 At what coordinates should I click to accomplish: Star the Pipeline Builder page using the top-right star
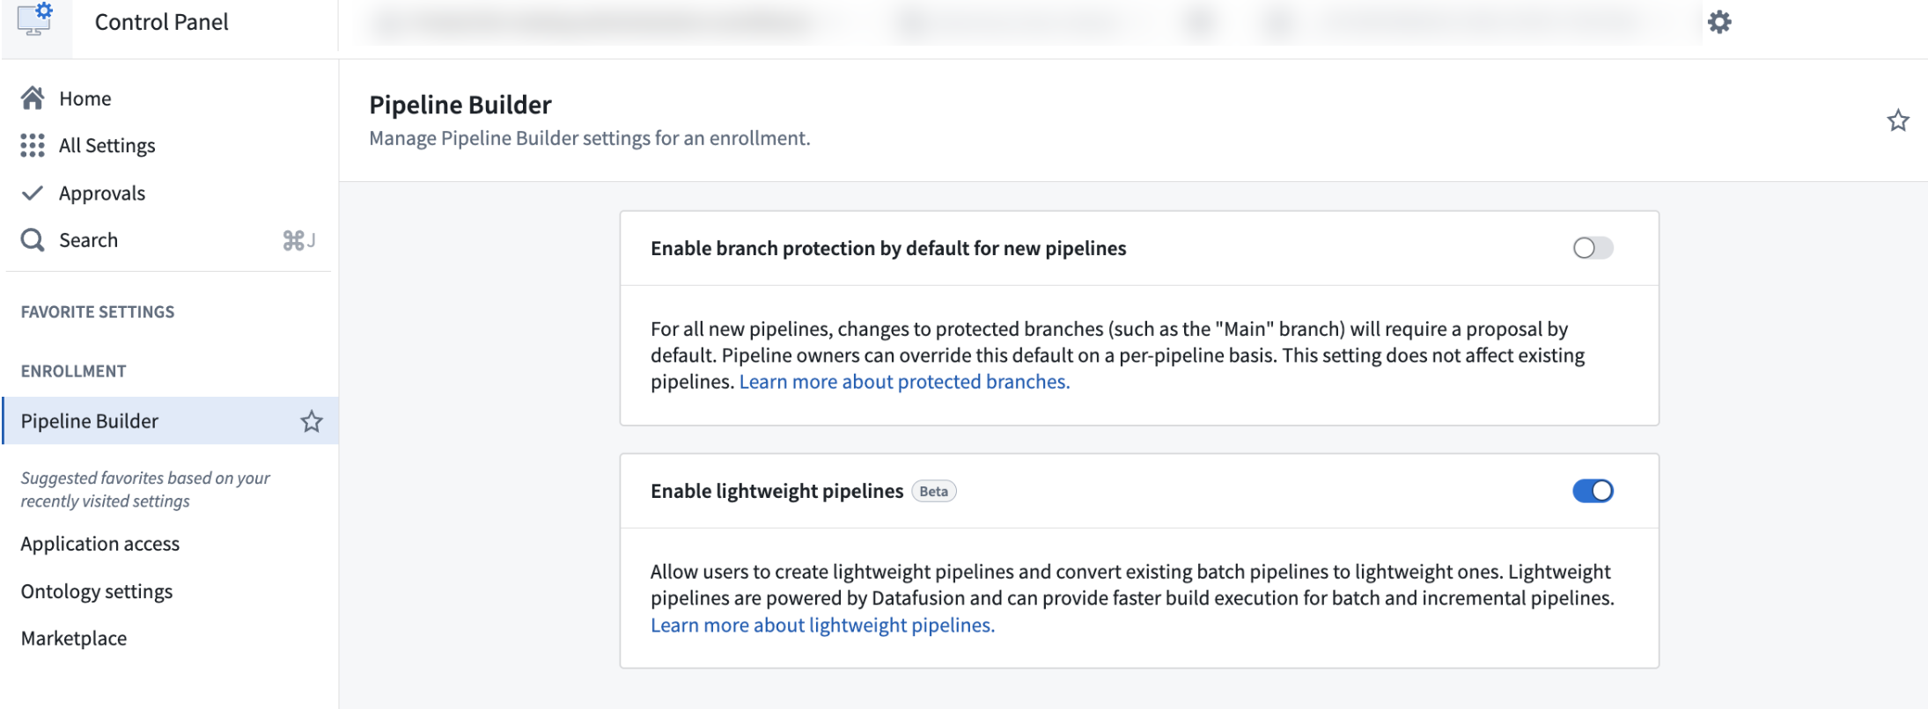[x=1898, y=120]
